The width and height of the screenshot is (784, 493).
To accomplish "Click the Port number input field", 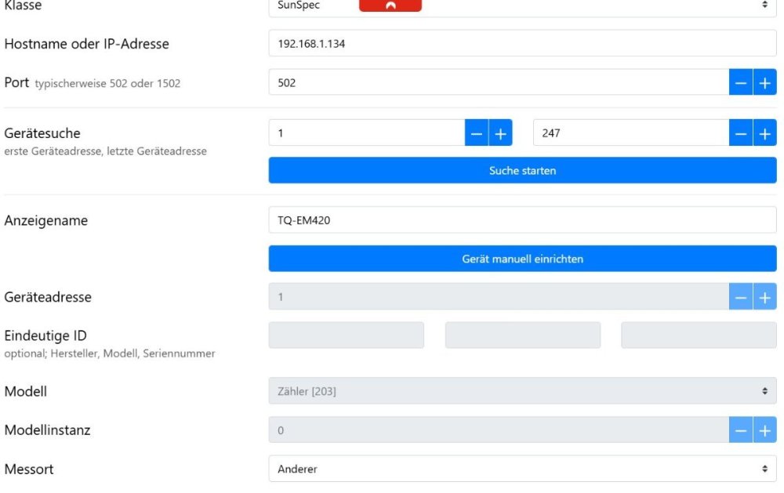I will point(498,82).
